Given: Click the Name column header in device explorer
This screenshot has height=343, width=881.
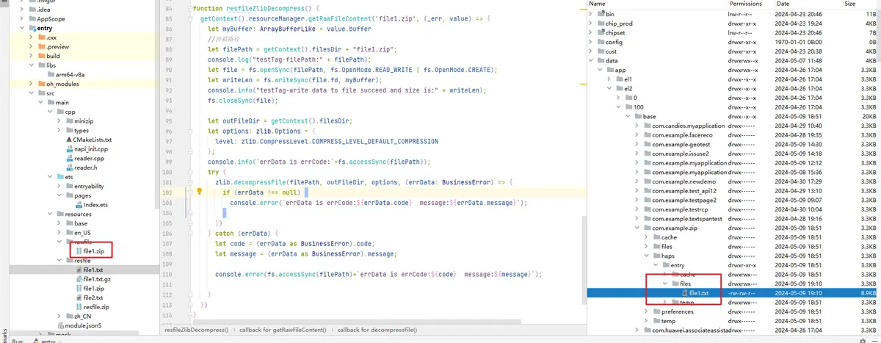Looking at the screenshot, I should pyautogui.click(x=598, y=4).
